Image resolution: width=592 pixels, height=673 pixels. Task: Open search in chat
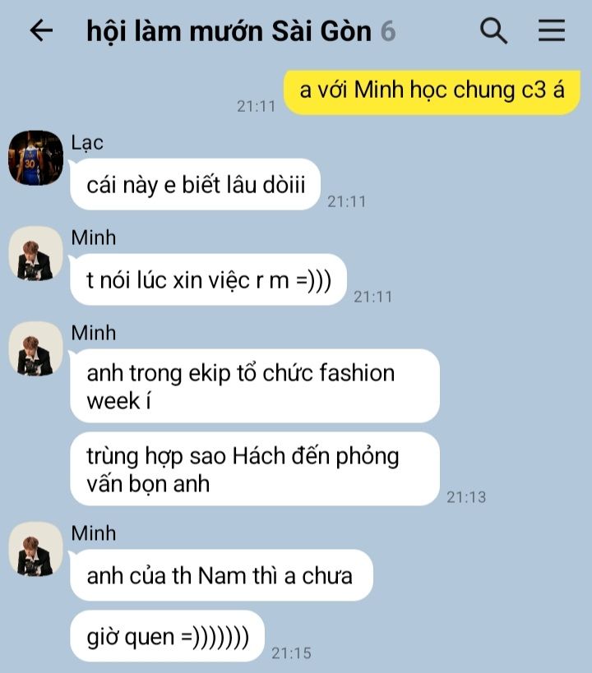click(493, 30)
